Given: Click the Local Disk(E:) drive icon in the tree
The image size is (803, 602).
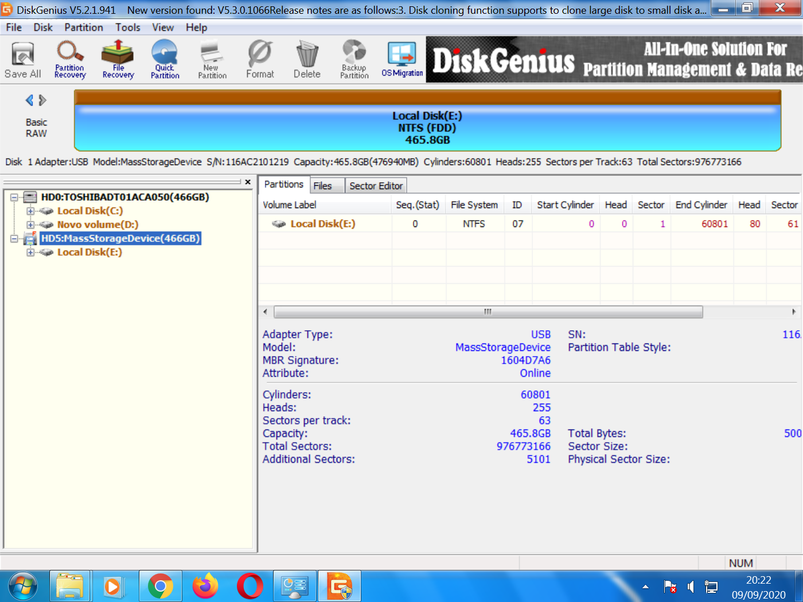Looking at the screenshot, I should 46,252.
